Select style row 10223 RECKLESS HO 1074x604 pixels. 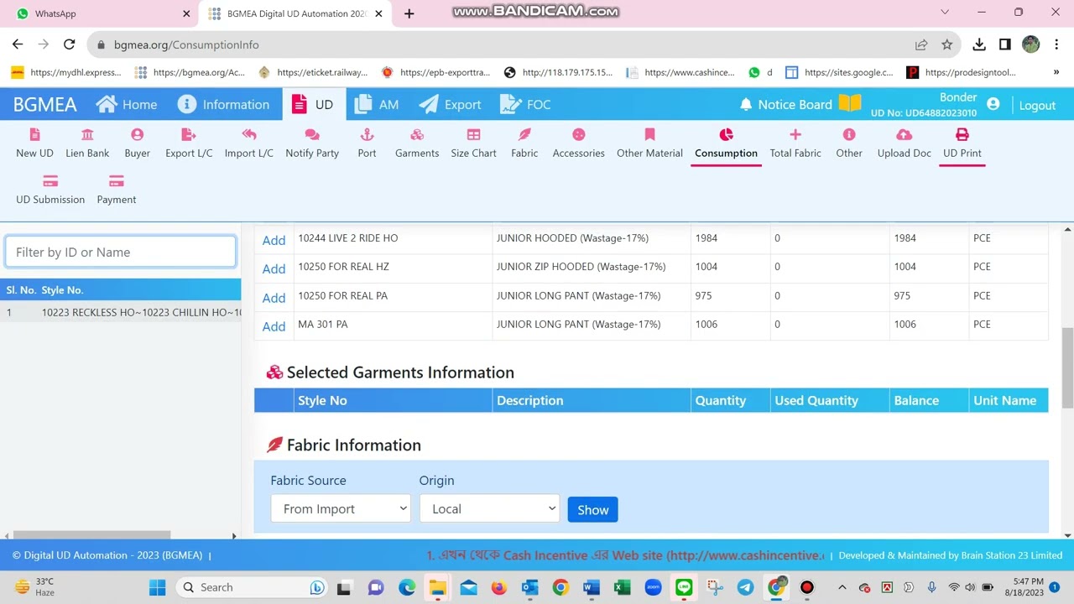pyautogui.click(x=120, y=312)
